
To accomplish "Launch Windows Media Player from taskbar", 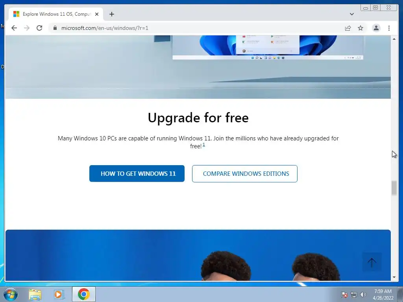I will [59, 294].
